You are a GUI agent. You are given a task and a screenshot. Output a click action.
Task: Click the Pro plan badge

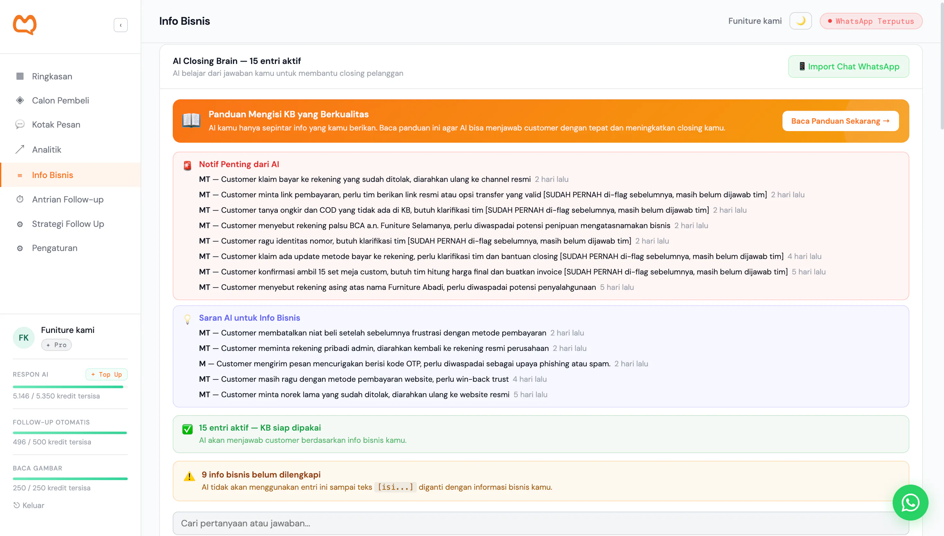56,345
